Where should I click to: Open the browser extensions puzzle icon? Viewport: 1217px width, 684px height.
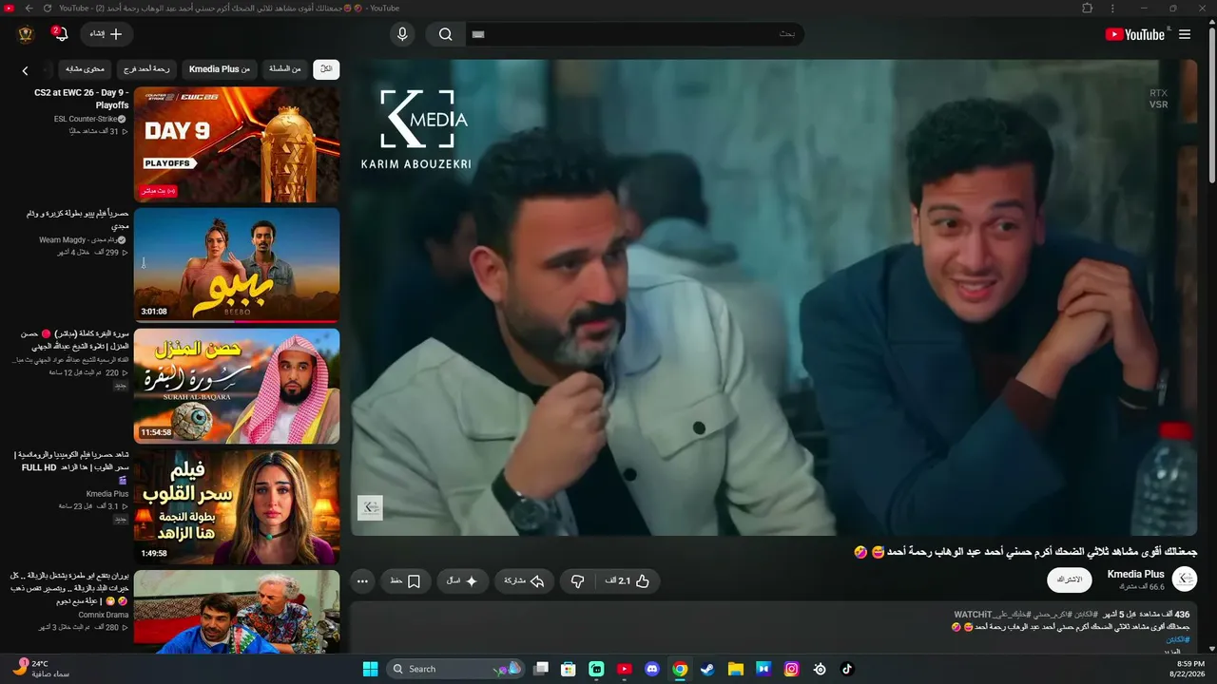tap(1088, 9)
